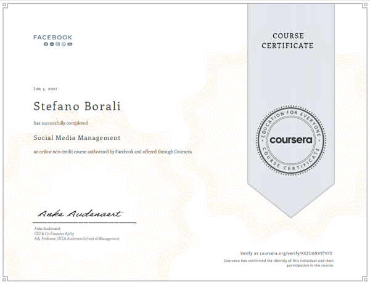The height and width of the screenshot is (284, 370).
Task: Click the "Coursera has confirmed the identity" statement
Action: 279,263
